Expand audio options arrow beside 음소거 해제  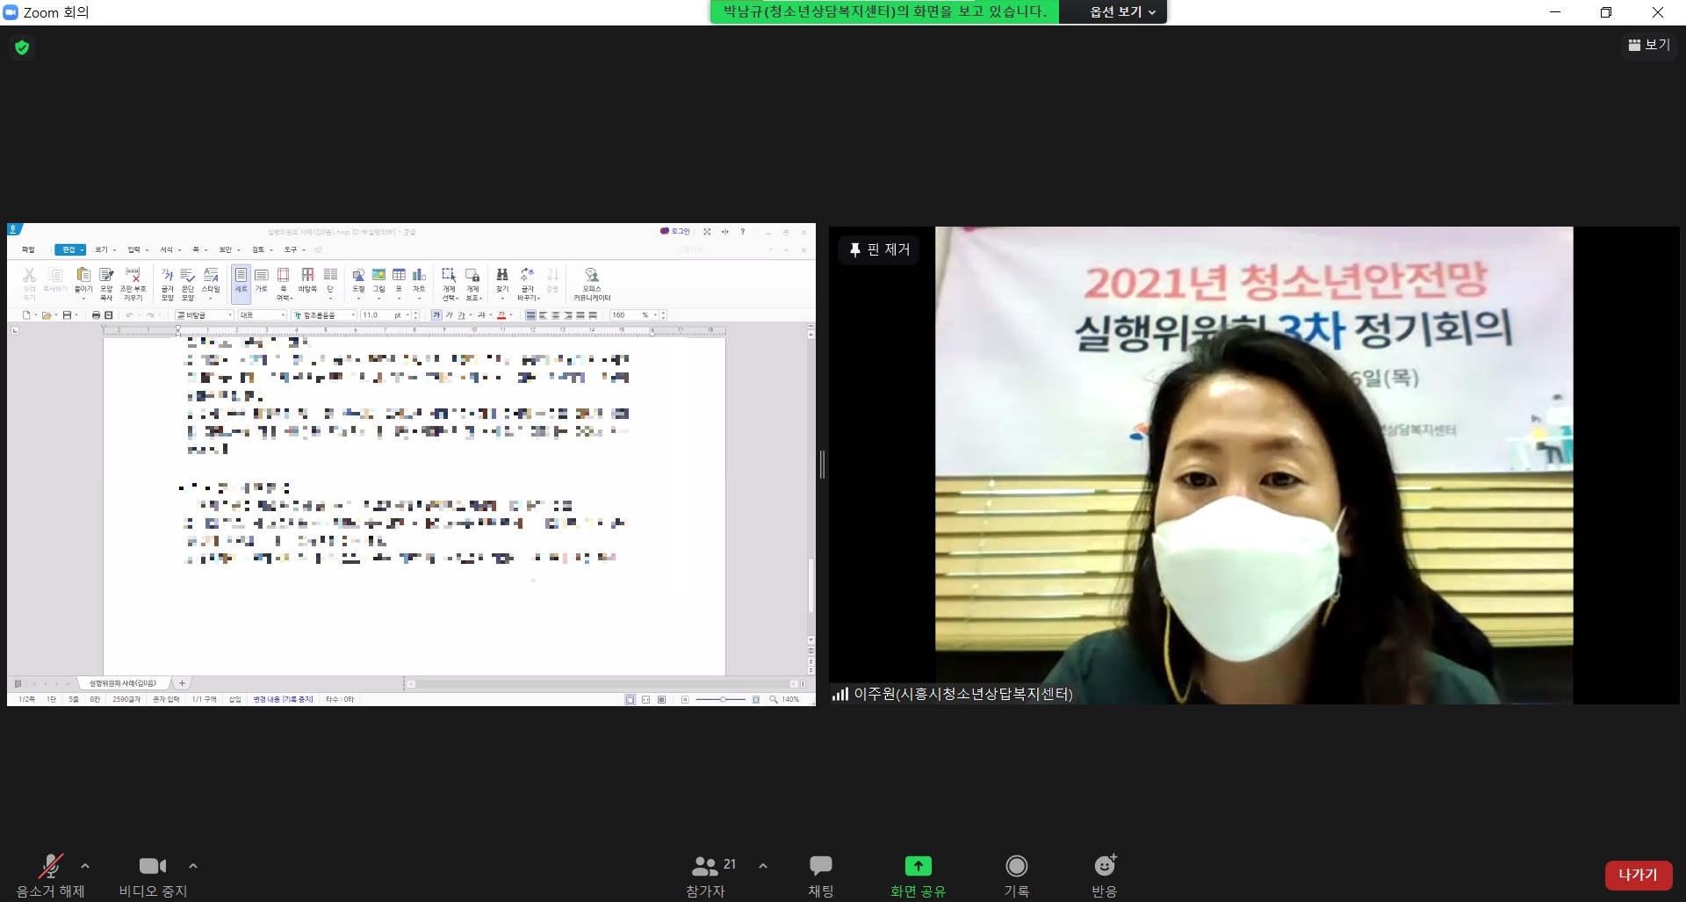click(x=85, y=865)
